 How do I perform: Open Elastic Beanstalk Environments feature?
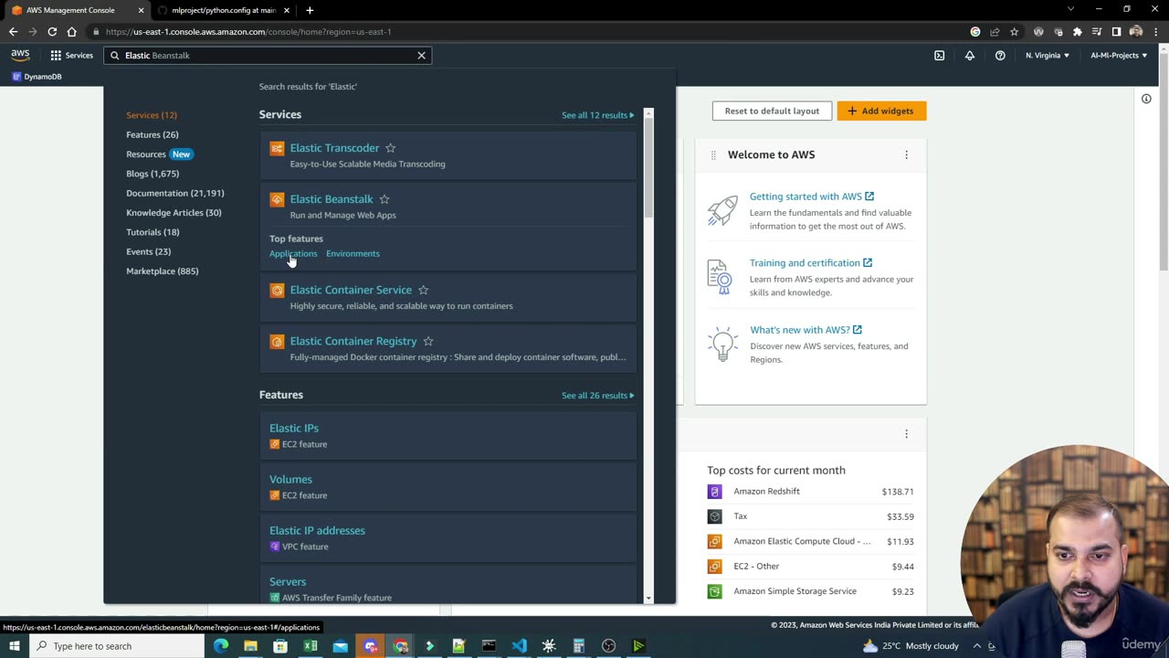tap(353, 254)
